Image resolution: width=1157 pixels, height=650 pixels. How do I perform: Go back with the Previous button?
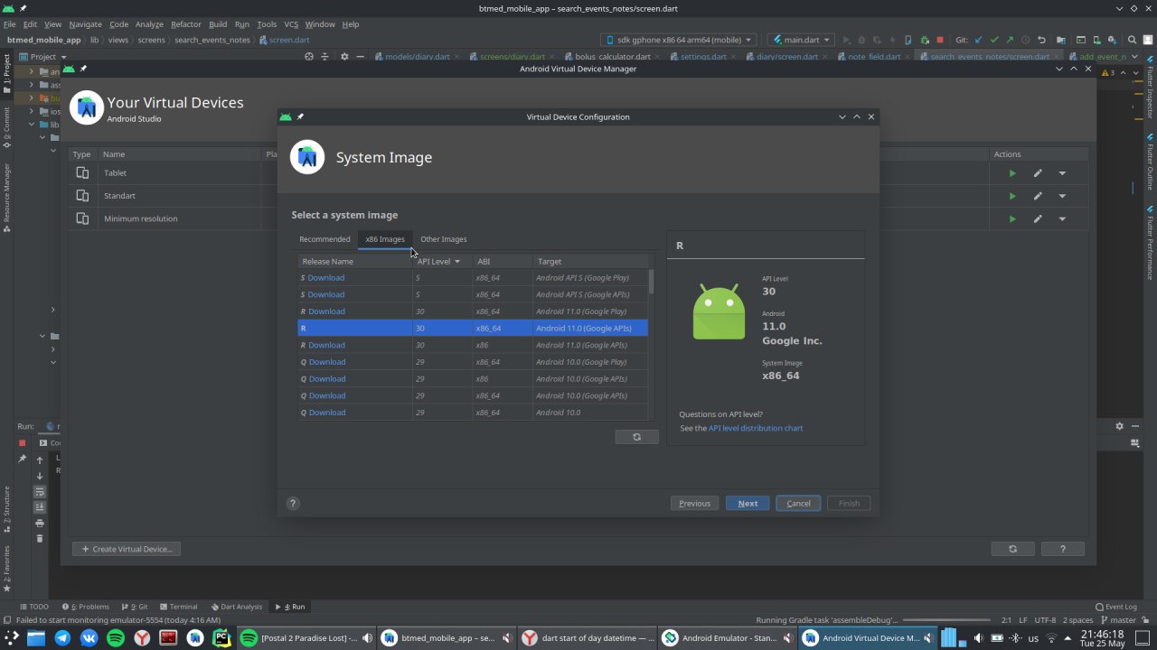694,503
